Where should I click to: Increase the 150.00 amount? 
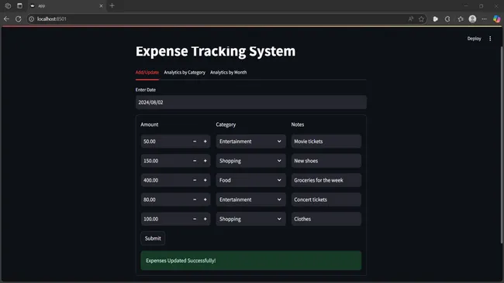(x=205, y=161)
